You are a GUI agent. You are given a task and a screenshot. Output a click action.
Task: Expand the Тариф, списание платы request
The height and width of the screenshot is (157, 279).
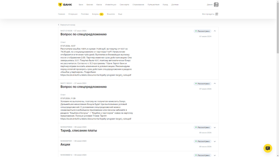click(x=215, y=127)
